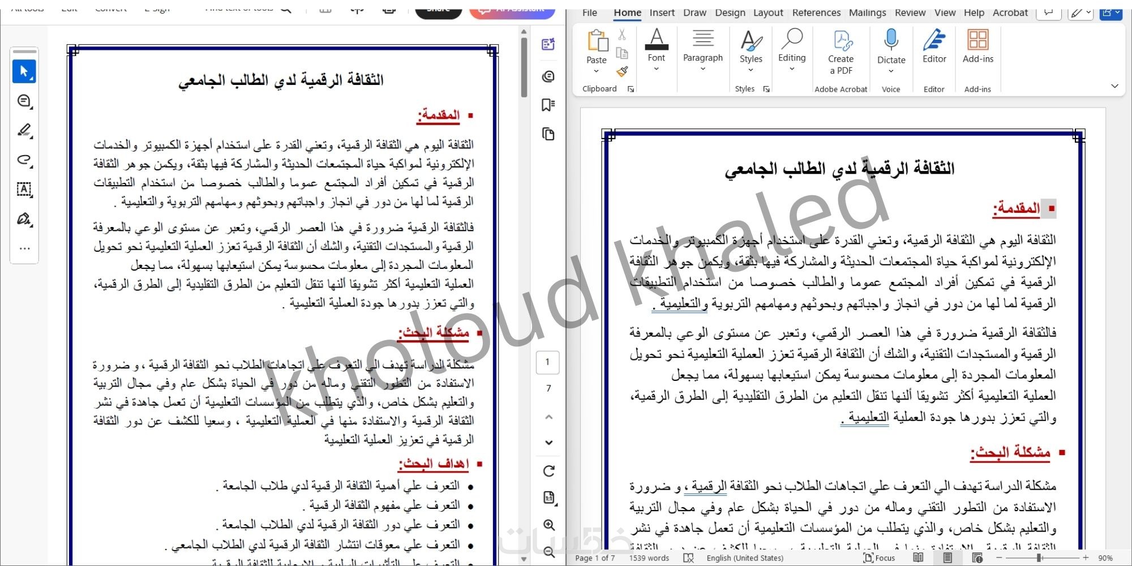
Task: Switch to Read Mode view in Word
Action: coord(918,558)
